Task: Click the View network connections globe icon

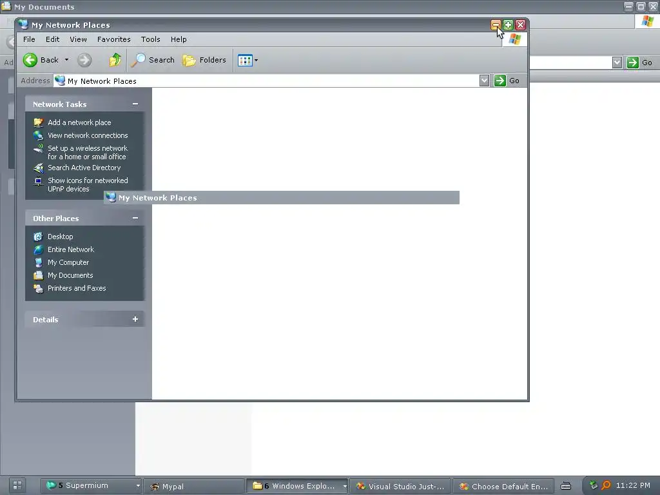Action: [38, 135]
